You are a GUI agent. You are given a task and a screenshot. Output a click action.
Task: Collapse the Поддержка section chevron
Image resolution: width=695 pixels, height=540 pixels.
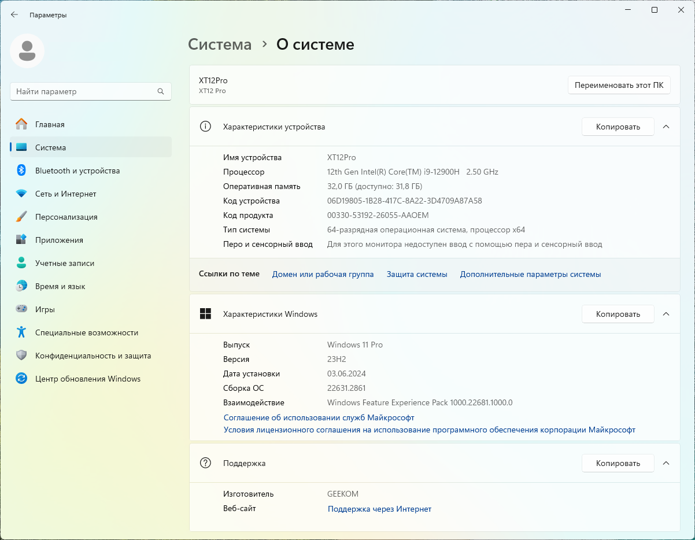[666, 463]
